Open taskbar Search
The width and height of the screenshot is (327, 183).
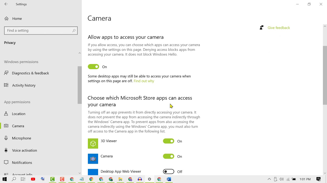click(14, 179)
